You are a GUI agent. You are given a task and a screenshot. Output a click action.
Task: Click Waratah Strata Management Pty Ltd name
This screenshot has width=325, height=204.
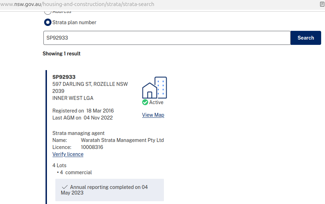pyautogui.click(x=122, y=140)
